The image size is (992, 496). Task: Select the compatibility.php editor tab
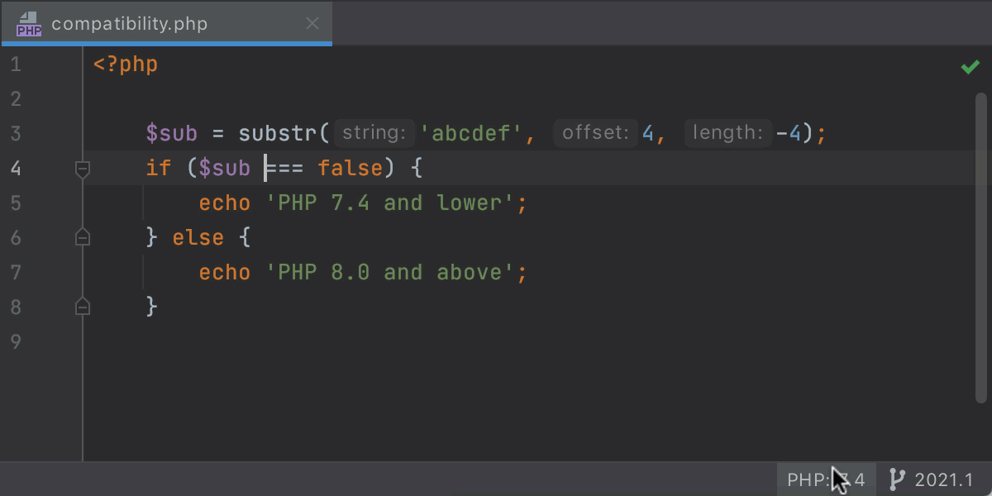(x=129, y=24)
